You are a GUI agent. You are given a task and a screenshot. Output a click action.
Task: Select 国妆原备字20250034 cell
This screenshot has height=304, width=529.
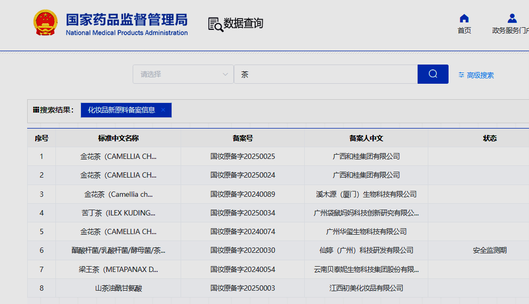pos(242,213)
